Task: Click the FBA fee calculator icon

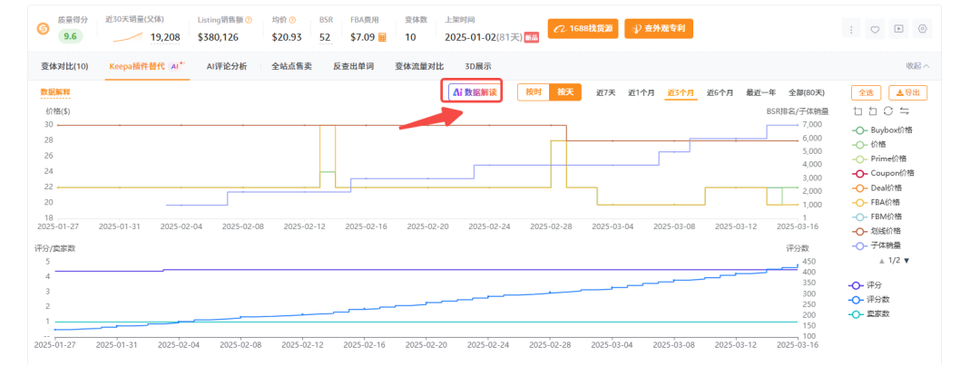Action: tap(382, 37)
